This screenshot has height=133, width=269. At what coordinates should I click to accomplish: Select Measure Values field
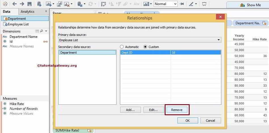(22, 114)
